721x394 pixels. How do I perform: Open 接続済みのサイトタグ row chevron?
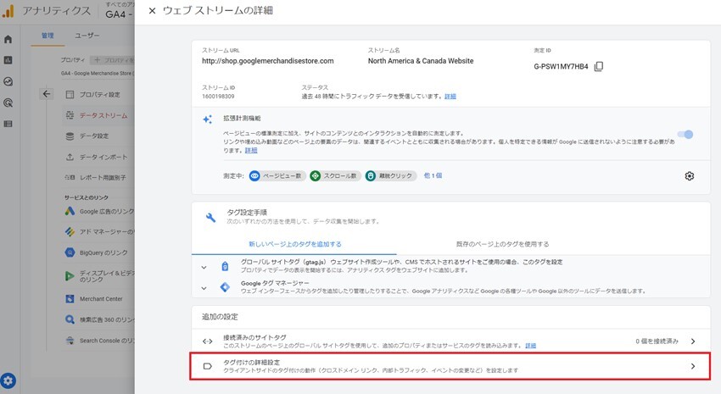coord(692,341)
